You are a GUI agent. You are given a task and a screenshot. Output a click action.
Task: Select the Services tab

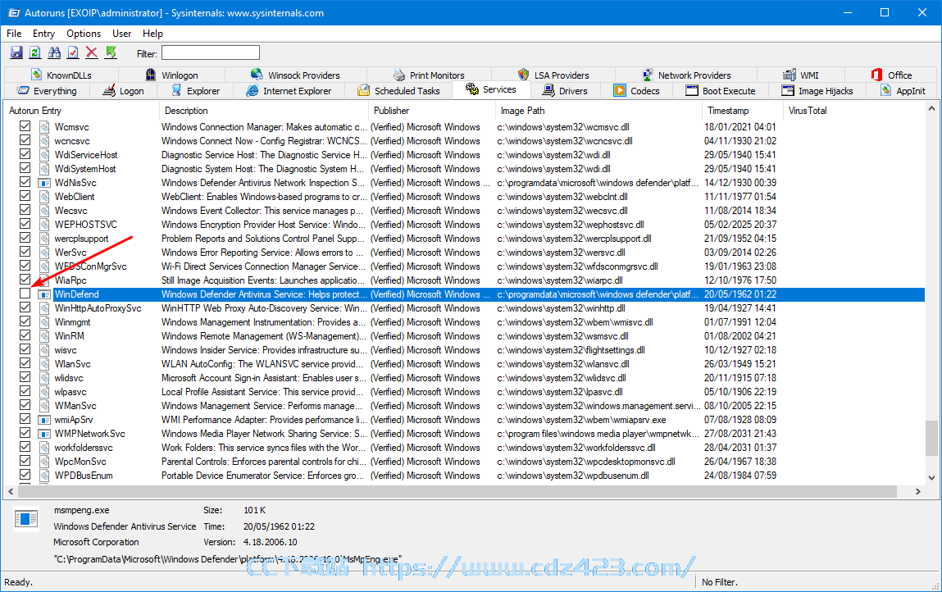pyautogui.click(x=491, y=89)
